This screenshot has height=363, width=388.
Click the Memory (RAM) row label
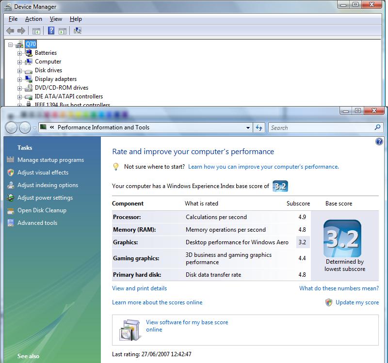click(134, 230)
